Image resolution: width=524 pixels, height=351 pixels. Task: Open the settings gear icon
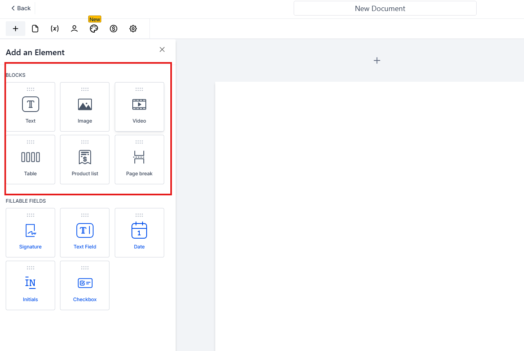coord(133,29)
